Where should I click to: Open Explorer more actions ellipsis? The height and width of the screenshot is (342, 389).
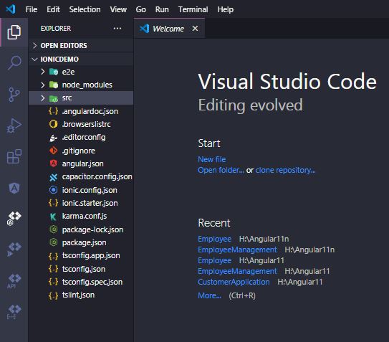(117, 28)
